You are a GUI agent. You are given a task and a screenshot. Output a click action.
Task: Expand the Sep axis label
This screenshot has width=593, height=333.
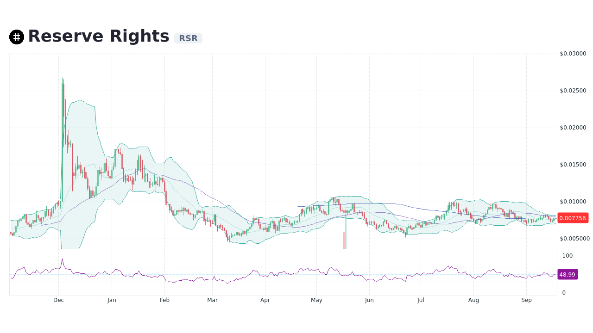526,300
